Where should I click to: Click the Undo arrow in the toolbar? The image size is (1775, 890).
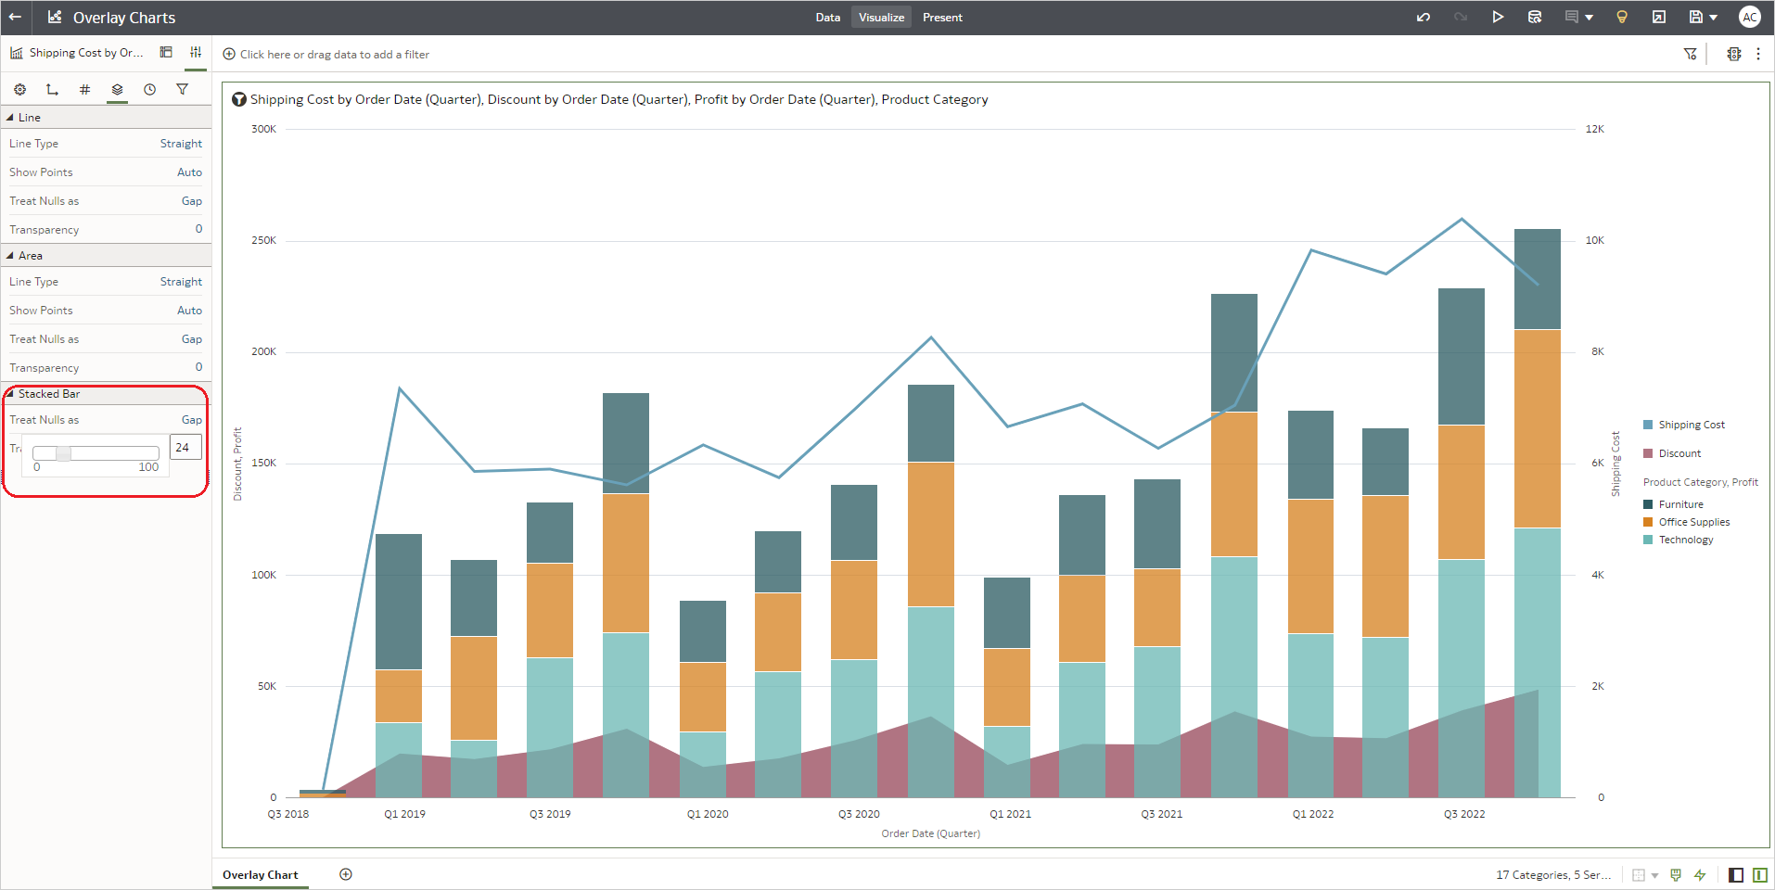(x=1424, y=17)
